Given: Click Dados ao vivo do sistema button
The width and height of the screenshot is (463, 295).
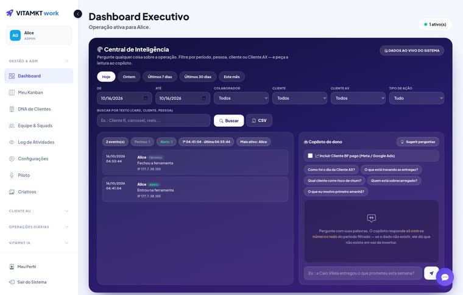Looking at the screenshot, I should tap(412, 51).
